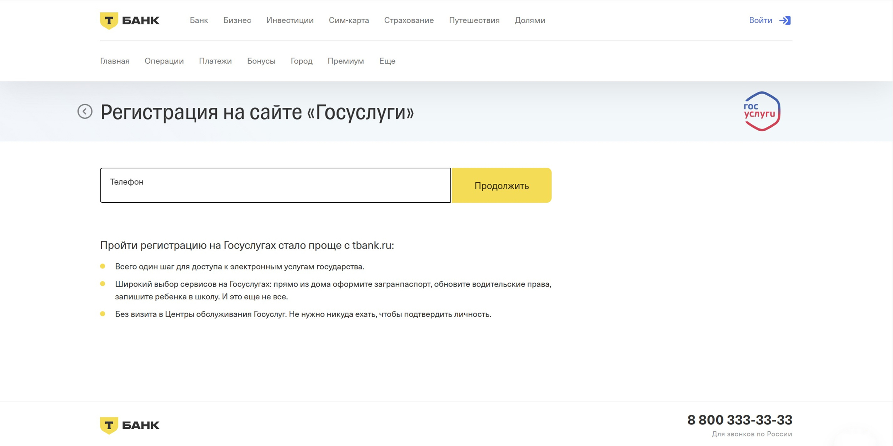Click the heading Регистрация на сайте «Госуслуги»

257,112
